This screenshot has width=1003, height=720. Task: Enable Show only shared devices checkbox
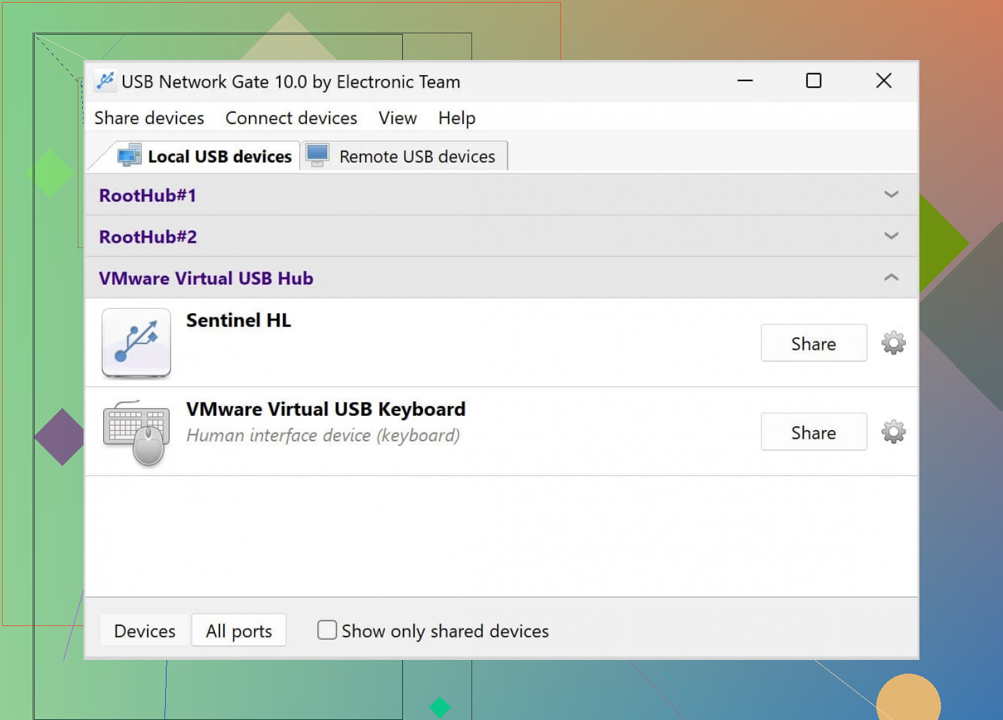point(326,630)
